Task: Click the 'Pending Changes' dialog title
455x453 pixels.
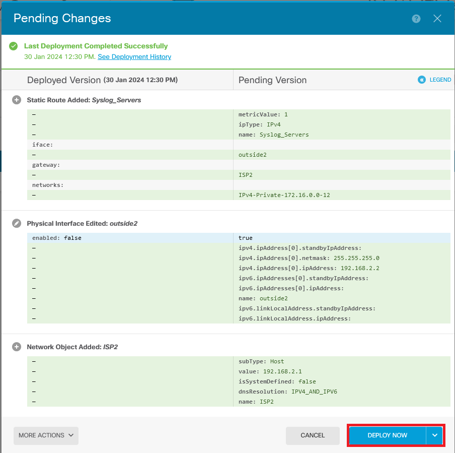Action: point(62,18)
